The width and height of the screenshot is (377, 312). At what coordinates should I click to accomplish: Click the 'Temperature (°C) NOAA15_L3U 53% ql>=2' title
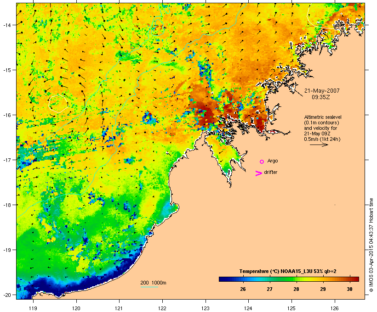click(288, 272)
